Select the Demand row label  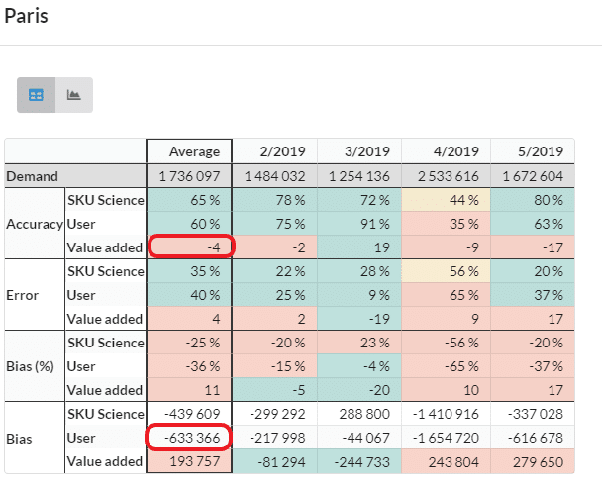pyautogui.click(x=33, y=175)
